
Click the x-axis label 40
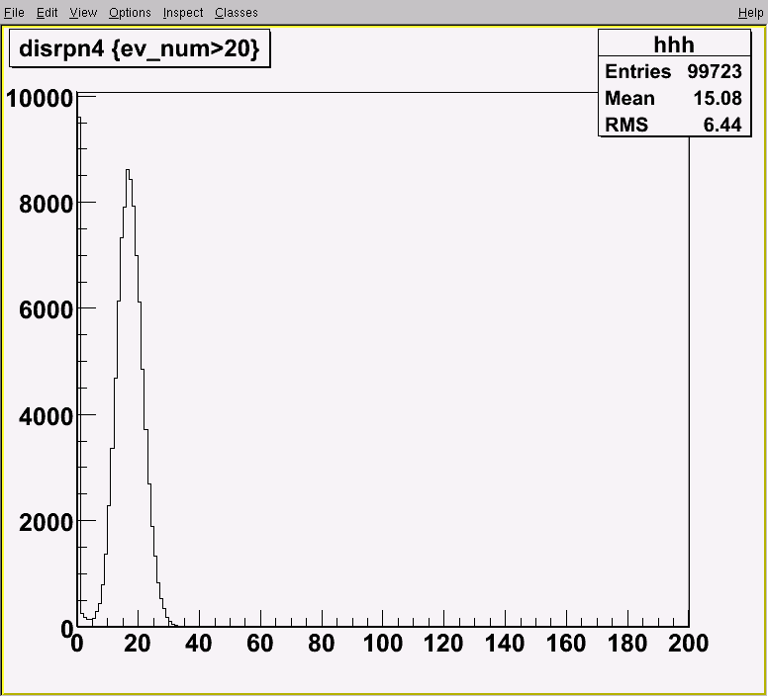198,644
